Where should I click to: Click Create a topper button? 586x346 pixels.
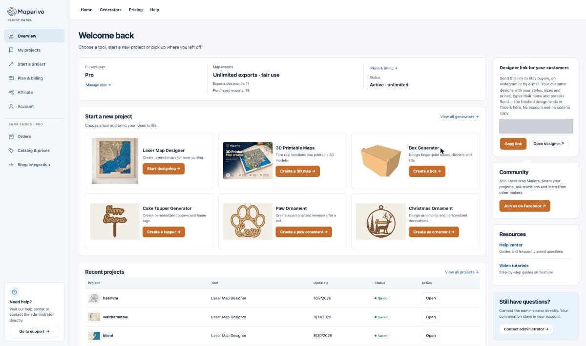point(164,232)
